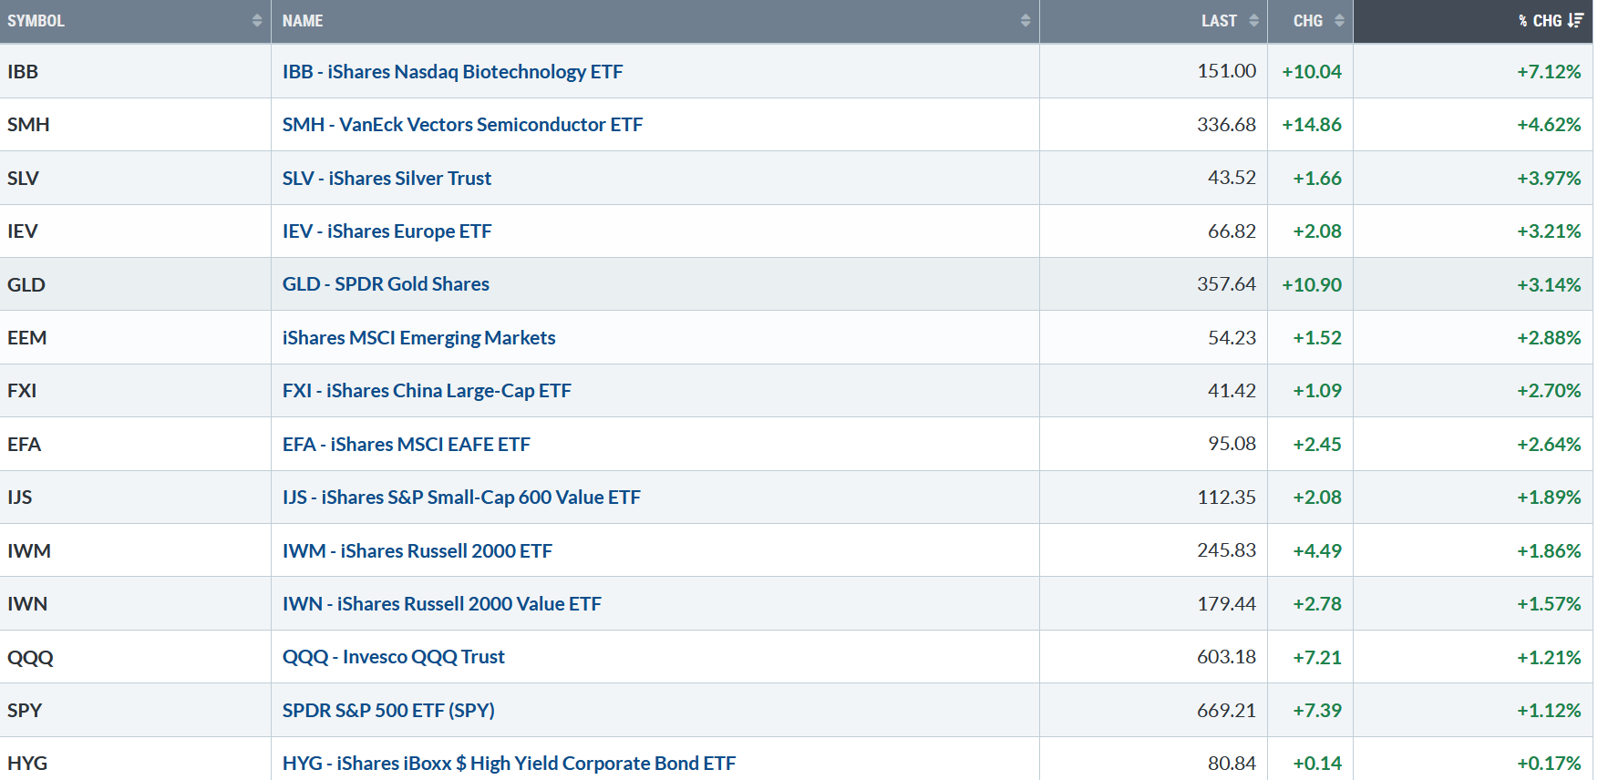Click iShares MSCI Emerging Markets link
1598x780 pixels.
[418, 338]
